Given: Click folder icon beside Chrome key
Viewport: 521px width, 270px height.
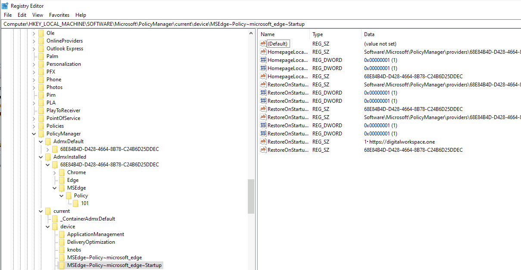Looking at the screenshot, I should coord(62,172).
